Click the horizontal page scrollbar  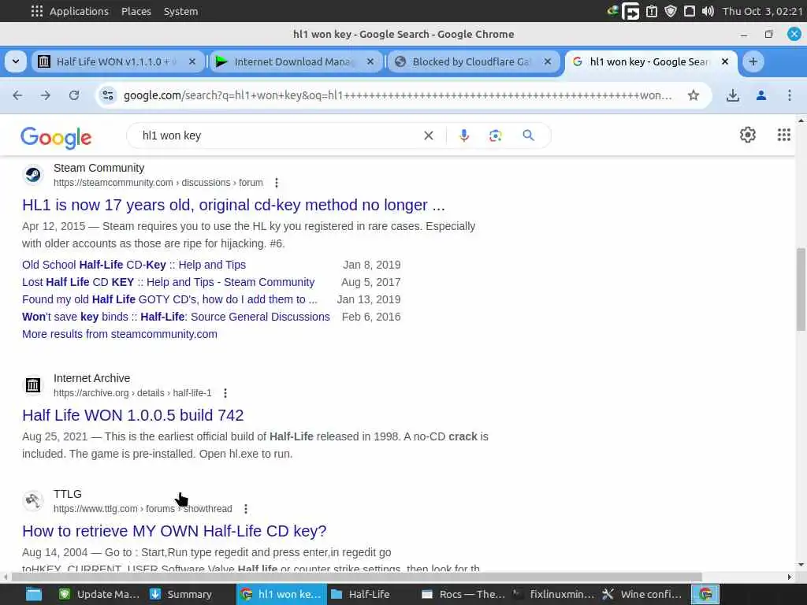357,577
